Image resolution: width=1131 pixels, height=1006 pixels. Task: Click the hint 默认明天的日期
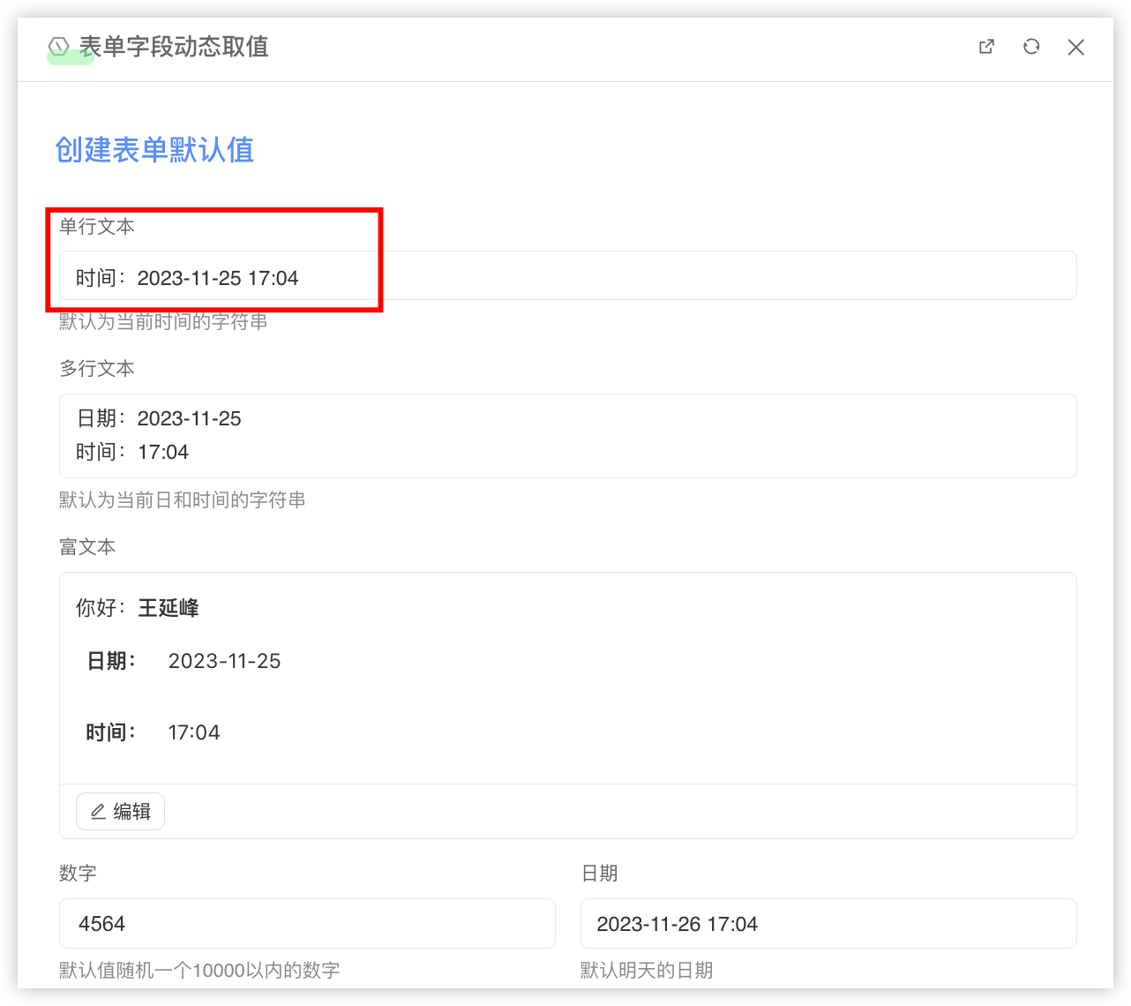(647, 971)
